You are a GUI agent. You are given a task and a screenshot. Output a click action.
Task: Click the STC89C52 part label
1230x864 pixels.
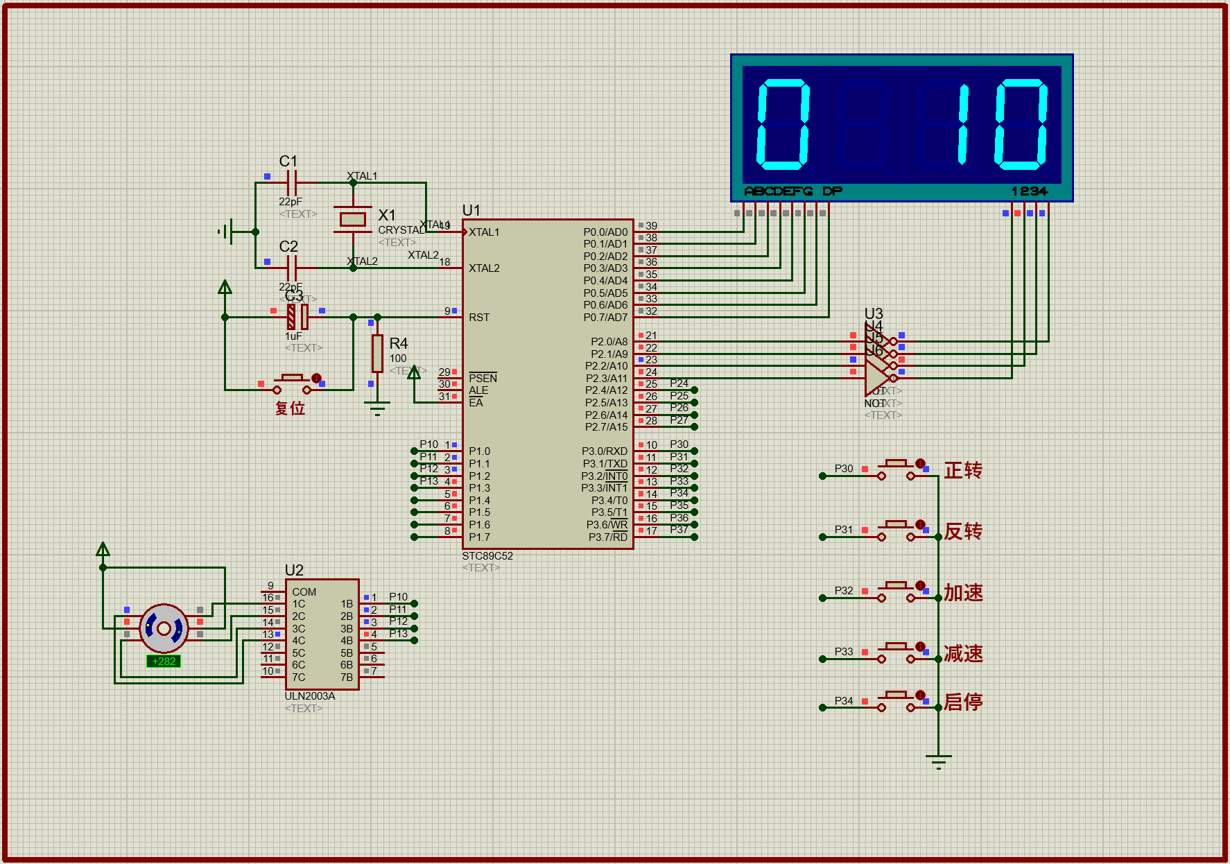[487, 556]
